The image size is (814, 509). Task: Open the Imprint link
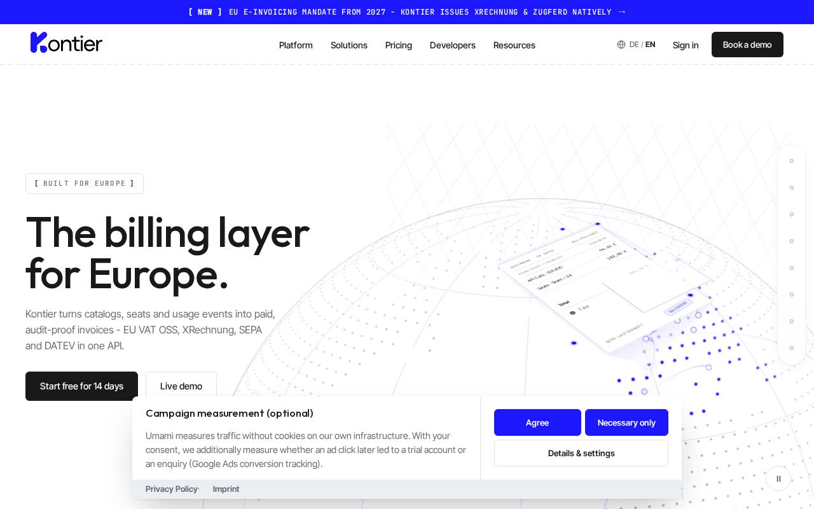click(x=226, y=489)
